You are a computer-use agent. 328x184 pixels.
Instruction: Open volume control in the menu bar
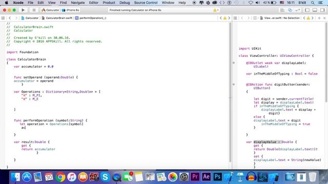tap(257, 3)
